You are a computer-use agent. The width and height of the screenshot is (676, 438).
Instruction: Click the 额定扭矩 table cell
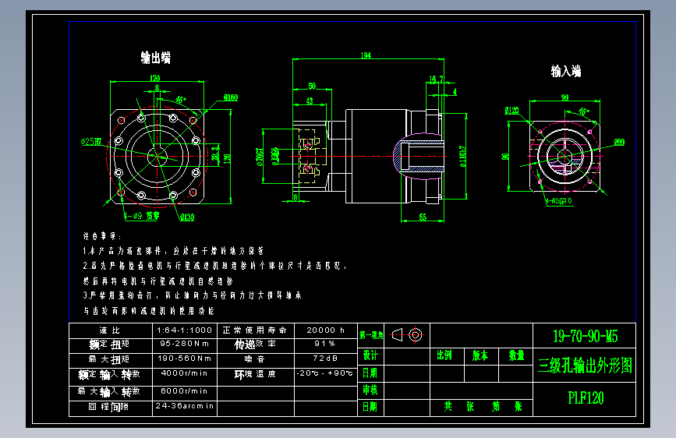(111, 345)
